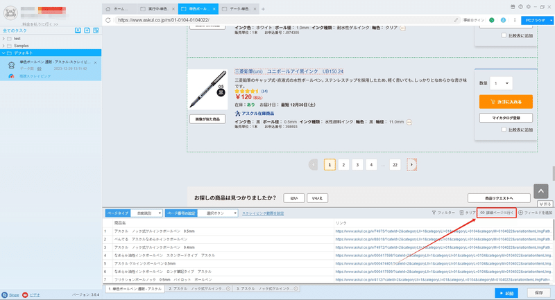Image resolution: width=555 pixels, height=300 pixels.
Task: Click the uni-ball pen product thumbnail
Action: [x=207, y=89]
